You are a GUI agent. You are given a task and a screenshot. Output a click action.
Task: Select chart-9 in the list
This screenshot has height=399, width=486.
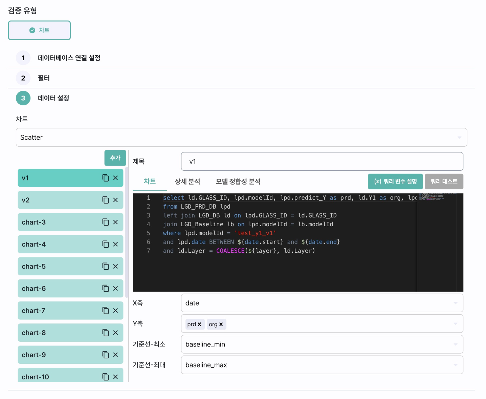(70, 355)
